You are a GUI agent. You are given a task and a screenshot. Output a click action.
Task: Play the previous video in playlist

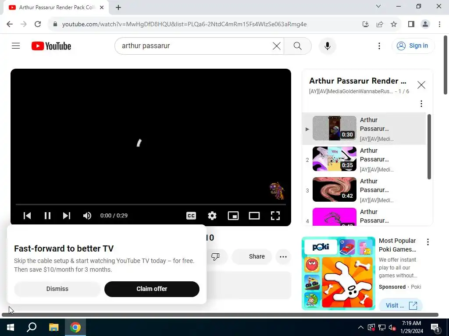pyautogui.click(x=27, y=215)
